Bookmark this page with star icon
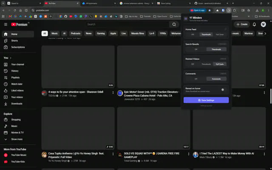This screenshot has width=272, height=170. [210, 10]
